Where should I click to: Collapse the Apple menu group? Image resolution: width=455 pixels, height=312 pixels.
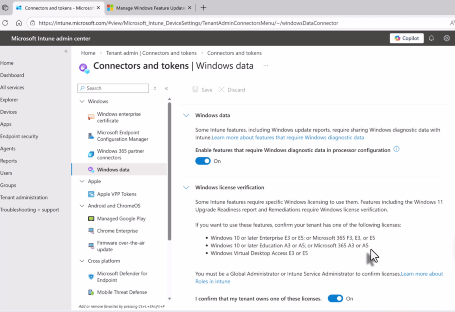82,181
